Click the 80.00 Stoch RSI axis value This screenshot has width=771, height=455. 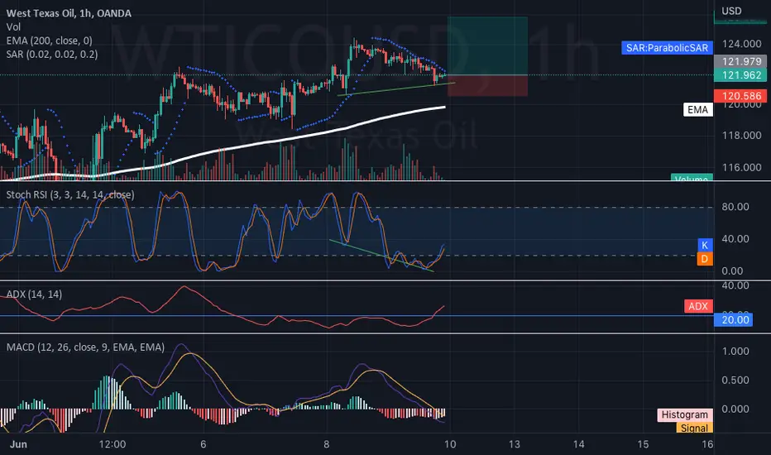(x=735, y=207)
